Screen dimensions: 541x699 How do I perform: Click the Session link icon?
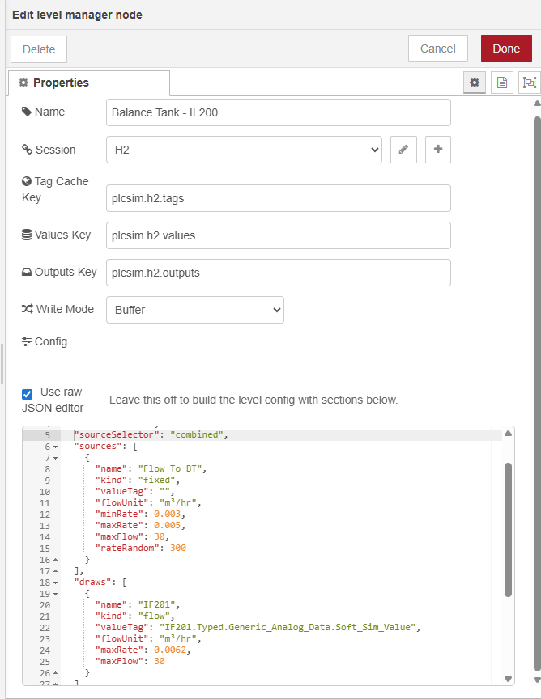pos(27,150)
